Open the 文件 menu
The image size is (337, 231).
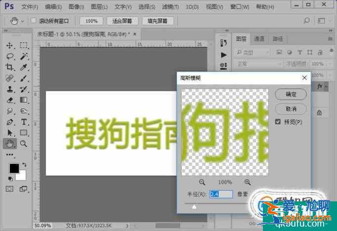(x=30, y=7)
